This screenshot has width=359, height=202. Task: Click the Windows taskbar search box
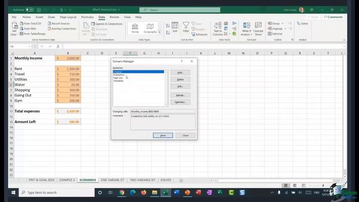[57, 192]
